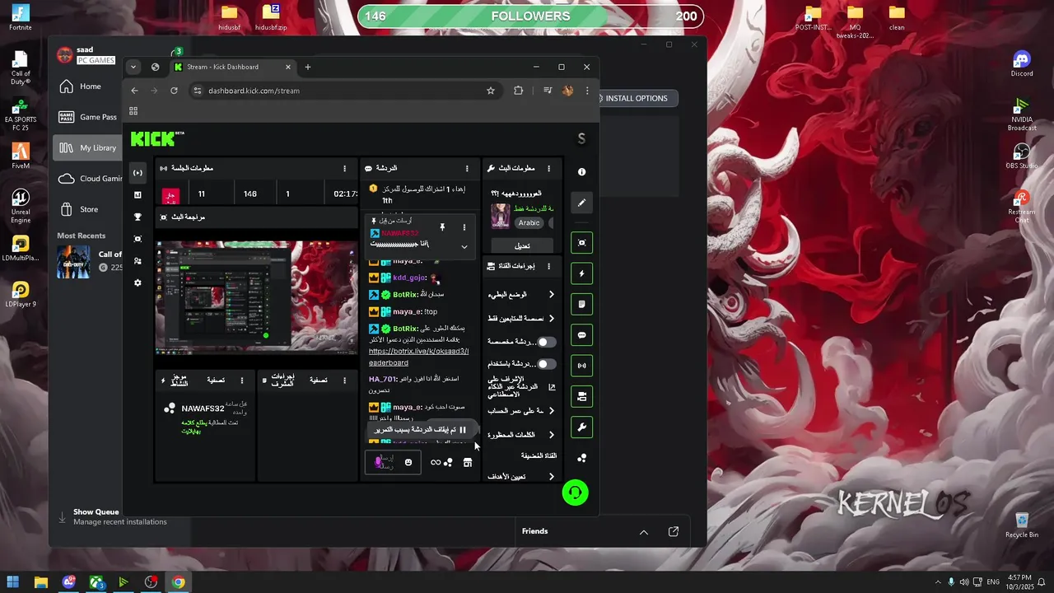Select the Discord desktop icon

pos(1022,64)
